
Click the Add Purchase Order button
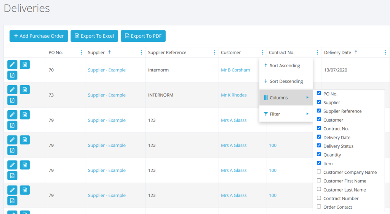click(39, 36)
